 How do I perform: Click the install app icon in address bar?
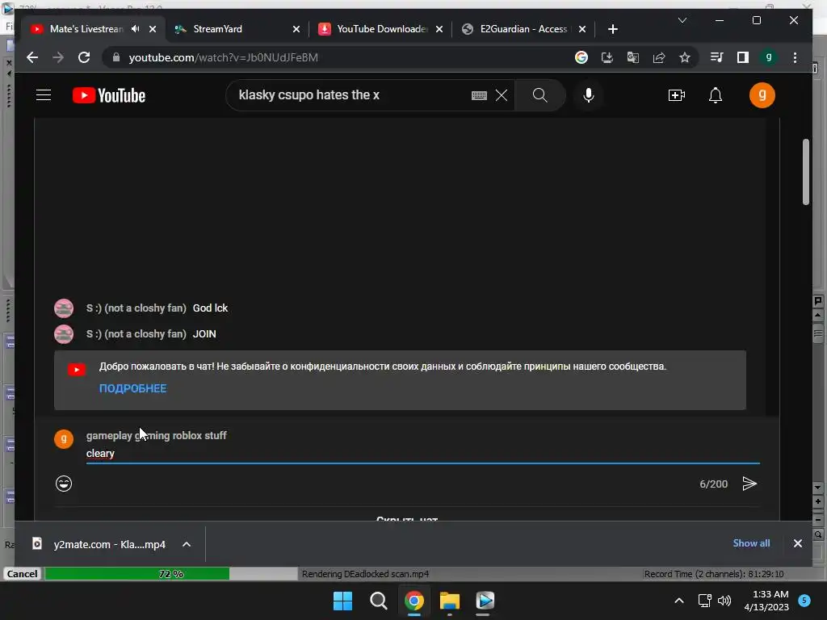(607, 57)
